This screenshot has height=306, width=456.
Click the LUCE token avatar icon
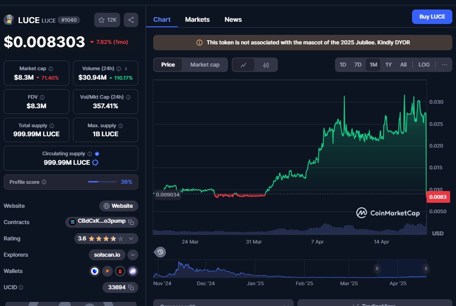tap(9, 20)
